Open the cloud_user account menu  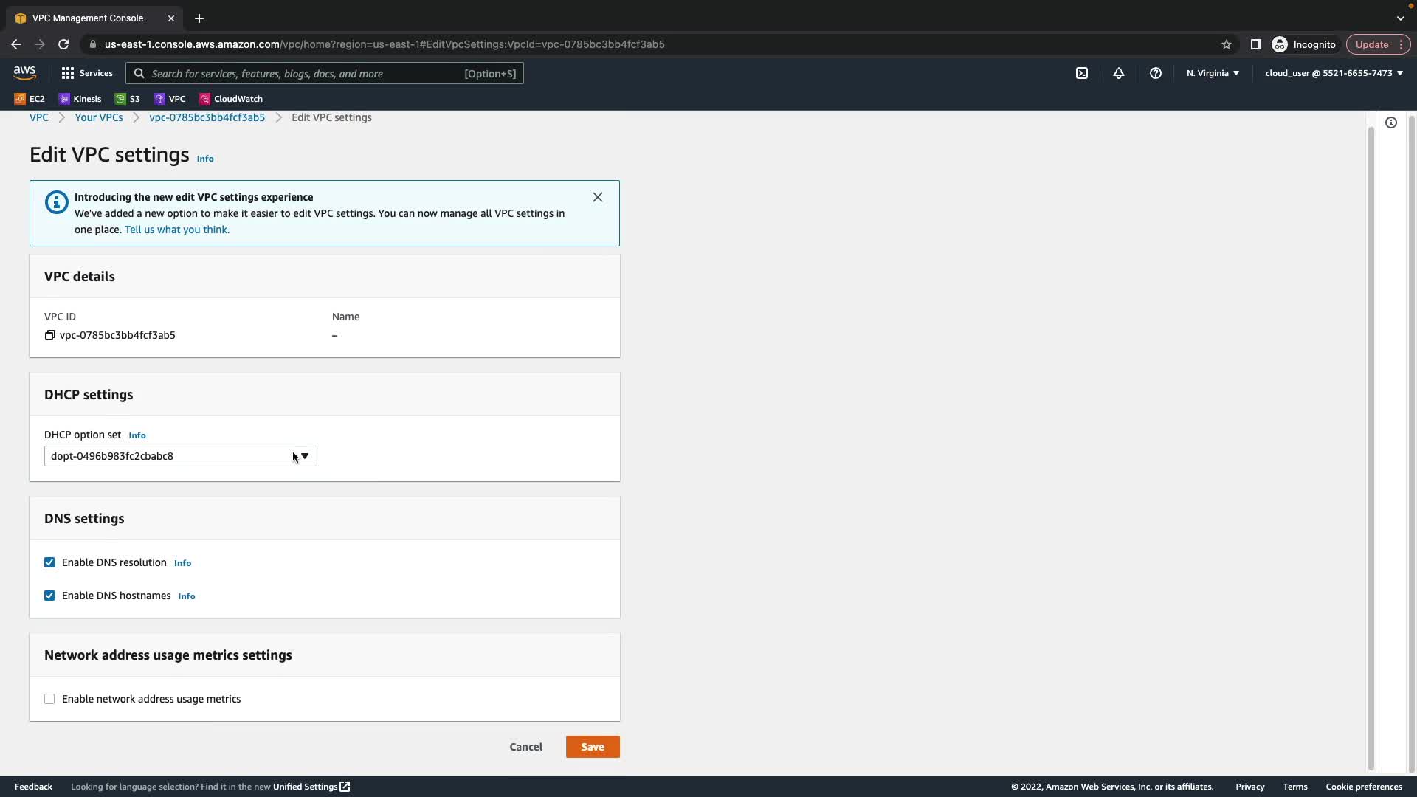[1334, 73]
